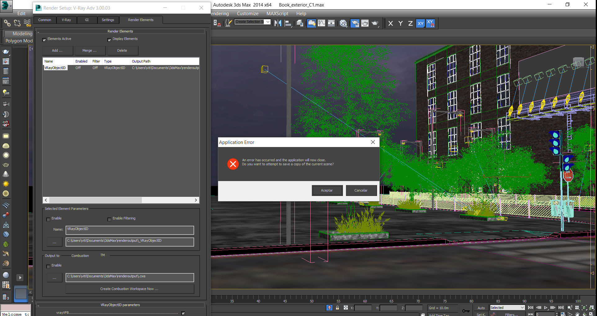597x316 pixels.
Task: Click the Align tool icon
Action: coord(288,23)
